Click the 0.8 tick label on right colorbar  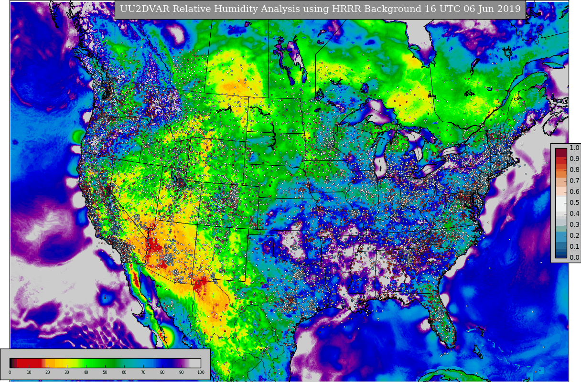[574, 170]
